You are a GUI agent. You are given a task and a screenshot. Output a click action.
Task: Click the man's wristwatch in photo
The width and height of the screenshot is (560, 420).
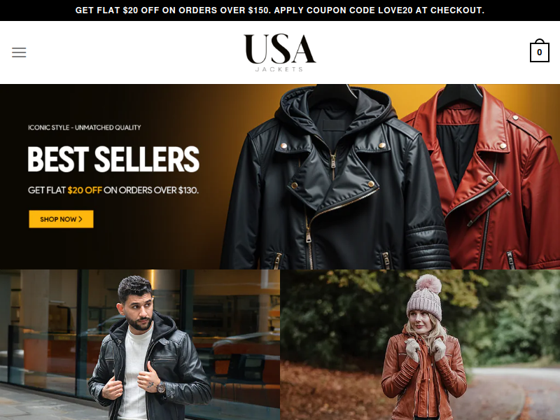tap(162, 387)
